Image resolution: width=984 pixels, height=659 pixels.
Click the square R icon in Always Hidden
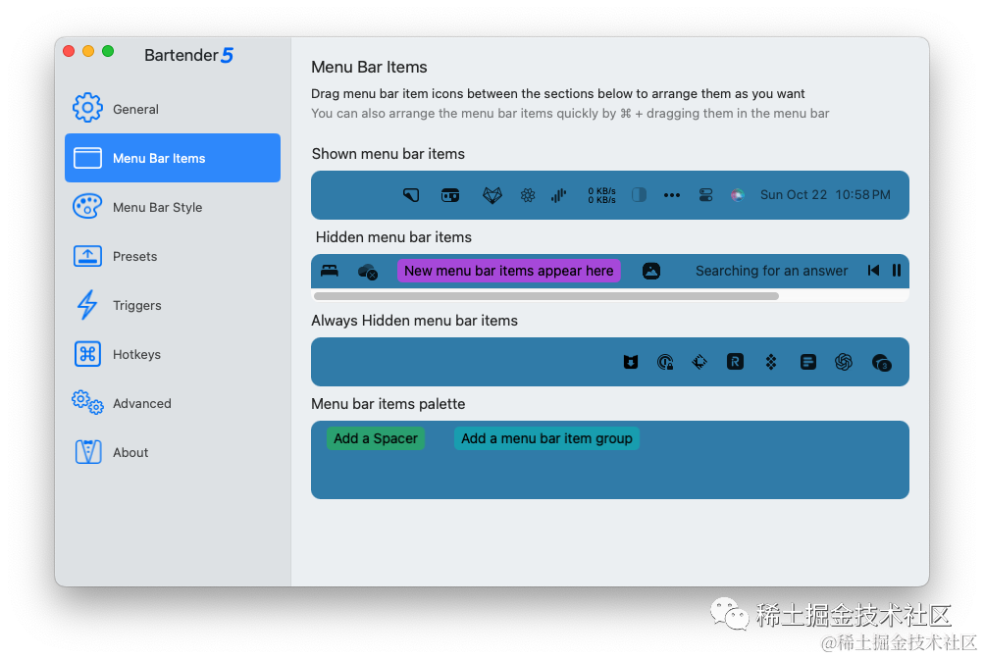tap(735, 362)
